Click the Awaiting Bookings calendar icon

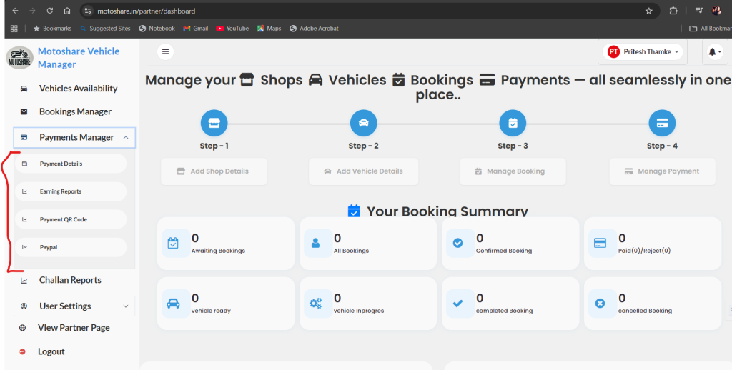(x=173, y=243)
